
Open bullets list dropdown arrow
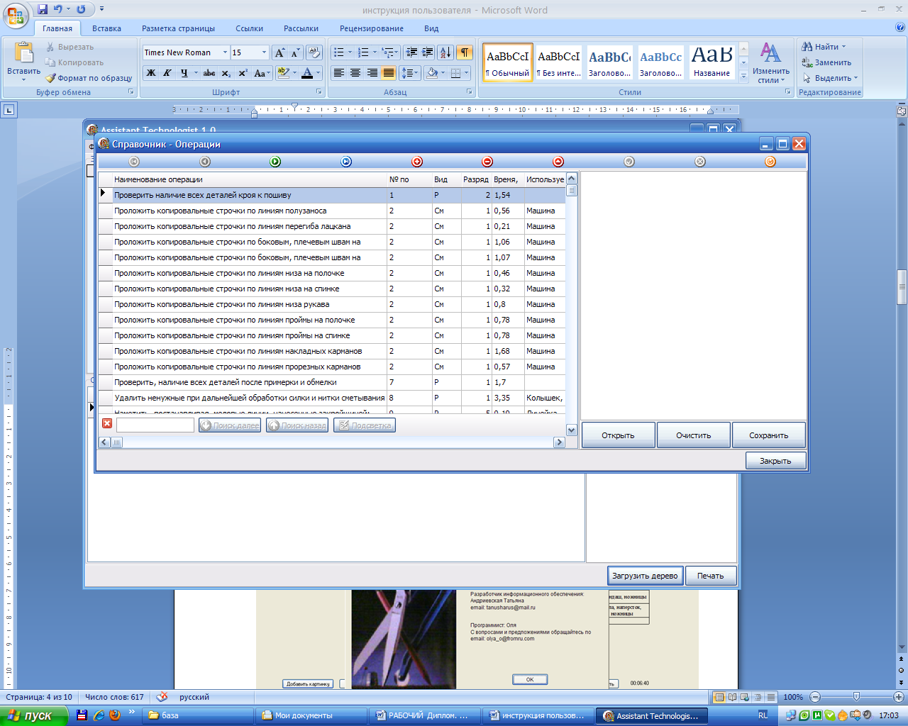pos(350,52)
